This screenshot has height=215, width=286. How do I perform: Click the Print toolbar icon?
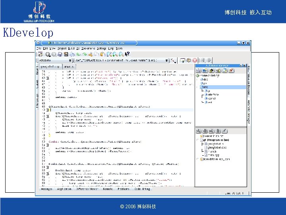72,54
